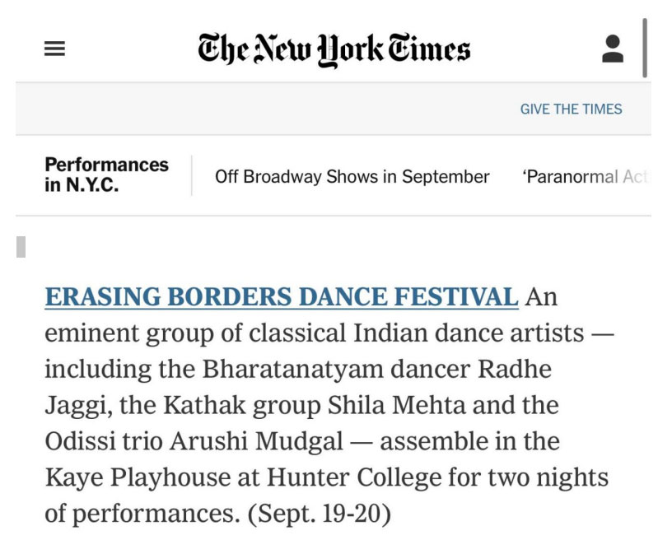Click the text 'classical Indian dance artists'
The width and height of the screenshot is (672, 554).
click(x=416, y=333)
